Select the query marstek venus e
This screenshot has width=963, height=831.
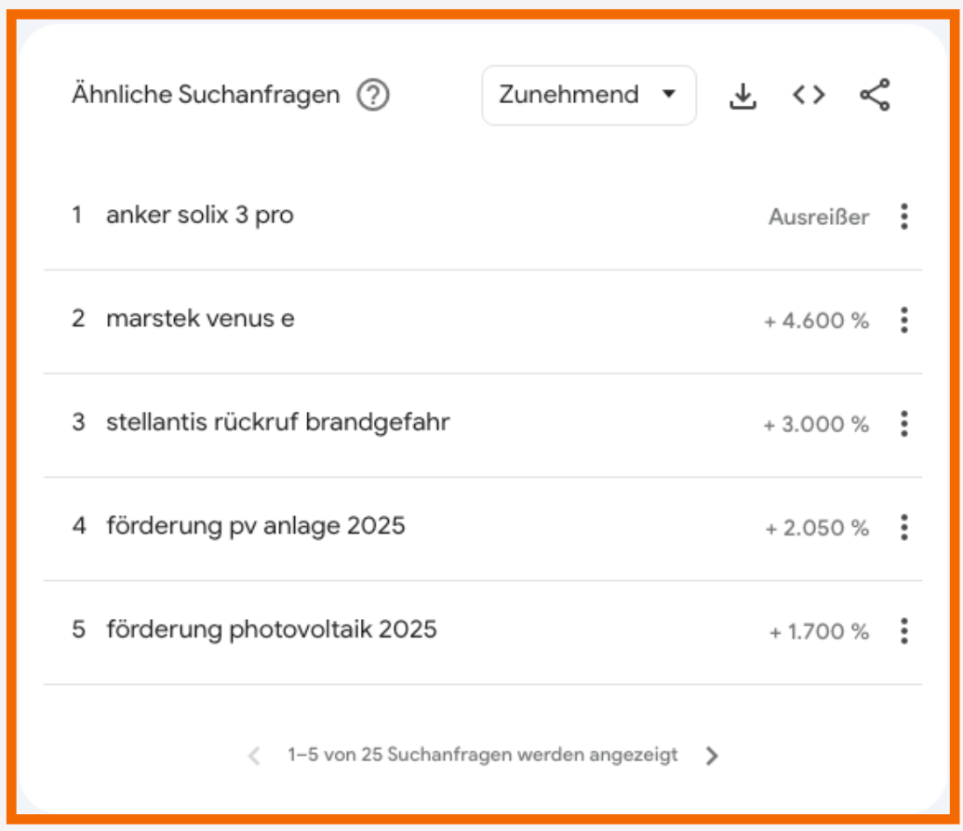tap(200, 319)
